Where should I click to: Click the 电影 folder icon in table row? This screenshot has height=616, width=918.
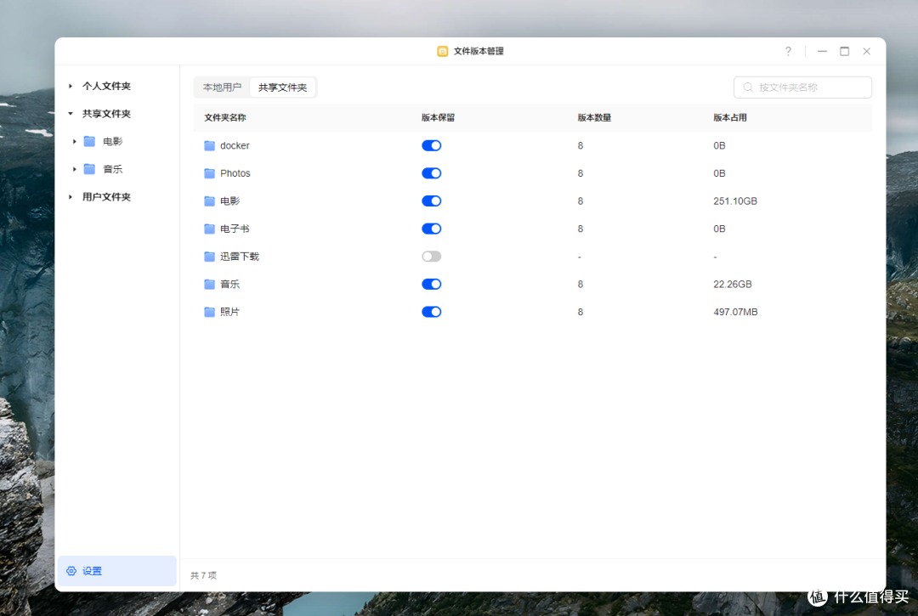[x=209, y=201]
